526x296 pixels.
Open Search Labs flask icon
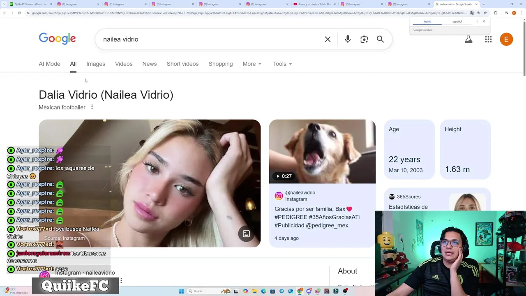pos(468,39)
